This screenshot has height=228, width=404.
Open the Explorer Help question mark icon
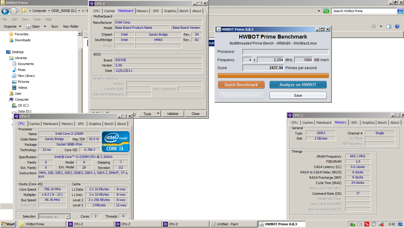[397, 26]
